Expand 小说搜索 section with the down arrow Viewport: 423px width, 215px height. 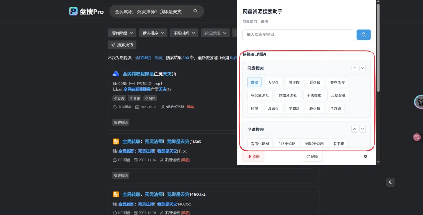click(x=363, y=129)
